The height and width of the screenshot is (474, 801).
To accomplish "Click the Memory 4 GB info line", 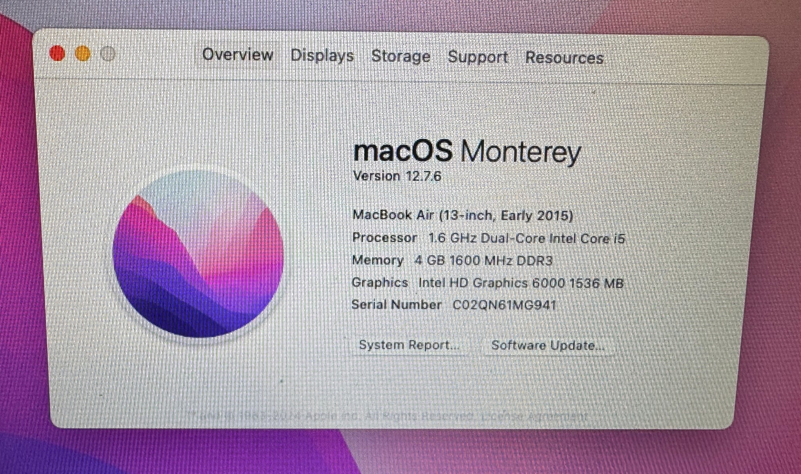I will point(452,260).
